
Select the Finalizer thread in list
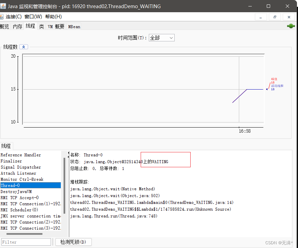tap(11, 161)
